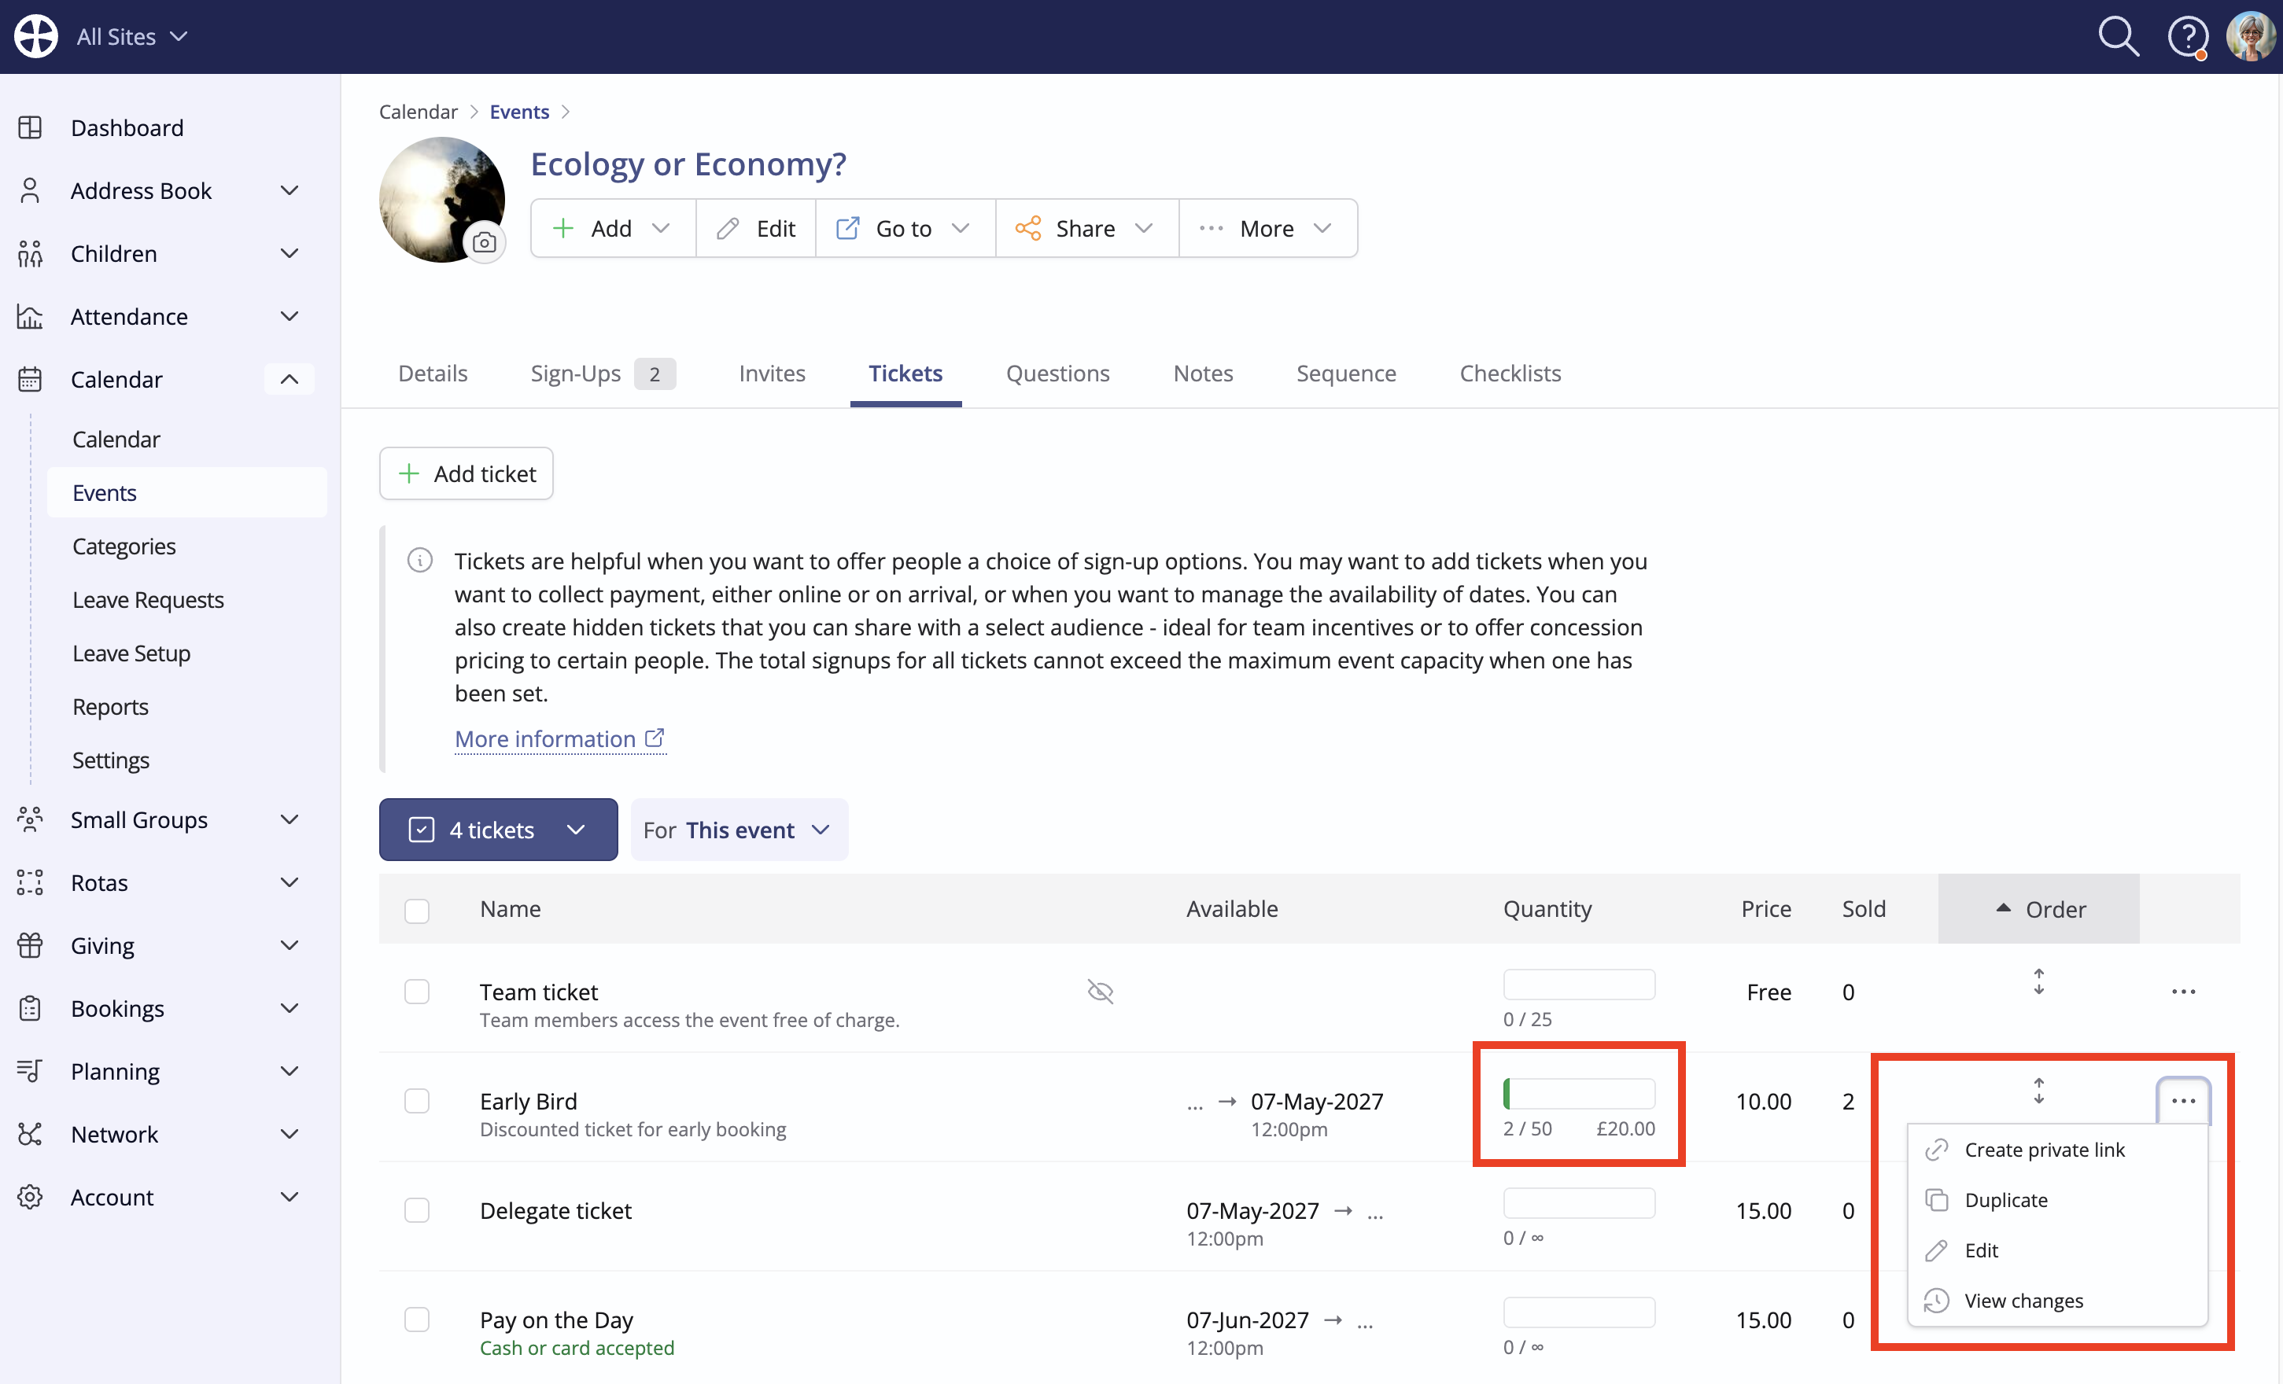
Task: Close the Early Bird three-dot menu
Action: (x=2183, y=1102)
